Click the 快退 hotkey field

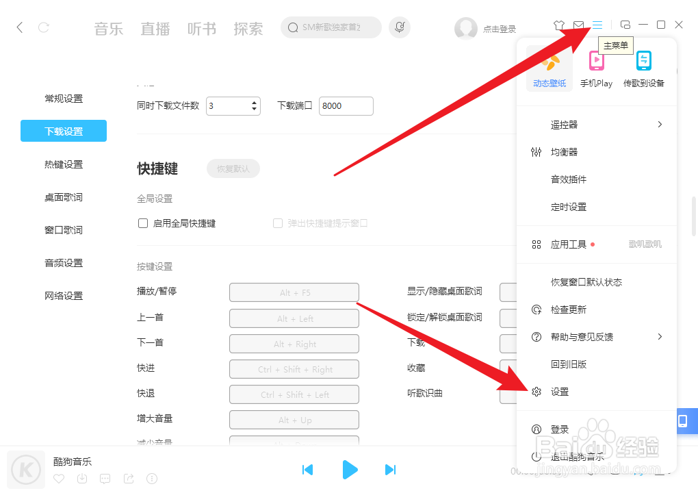[x=294, y=394]
